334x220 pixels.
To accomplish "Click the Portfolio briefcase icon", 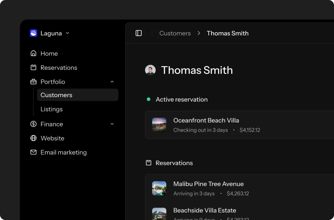I will click(x=33, y=82).
